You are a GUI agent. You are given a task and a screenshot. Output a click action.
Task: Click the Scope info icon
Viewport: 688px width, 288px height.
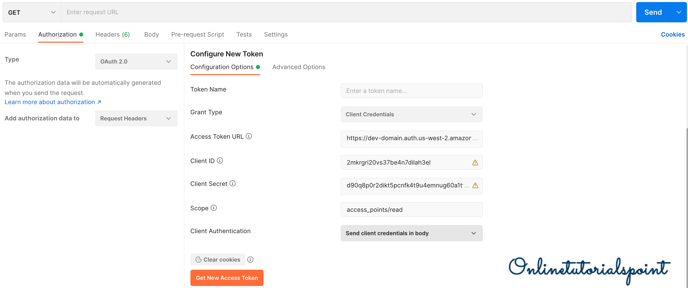214,208
